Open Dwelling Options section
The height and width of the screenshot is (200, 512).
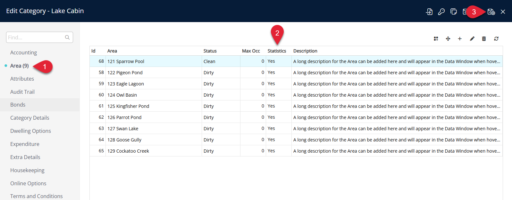click(x=30, y=131)
